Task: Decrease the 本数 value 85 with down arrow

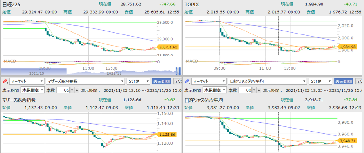Action: coord(72,90)
